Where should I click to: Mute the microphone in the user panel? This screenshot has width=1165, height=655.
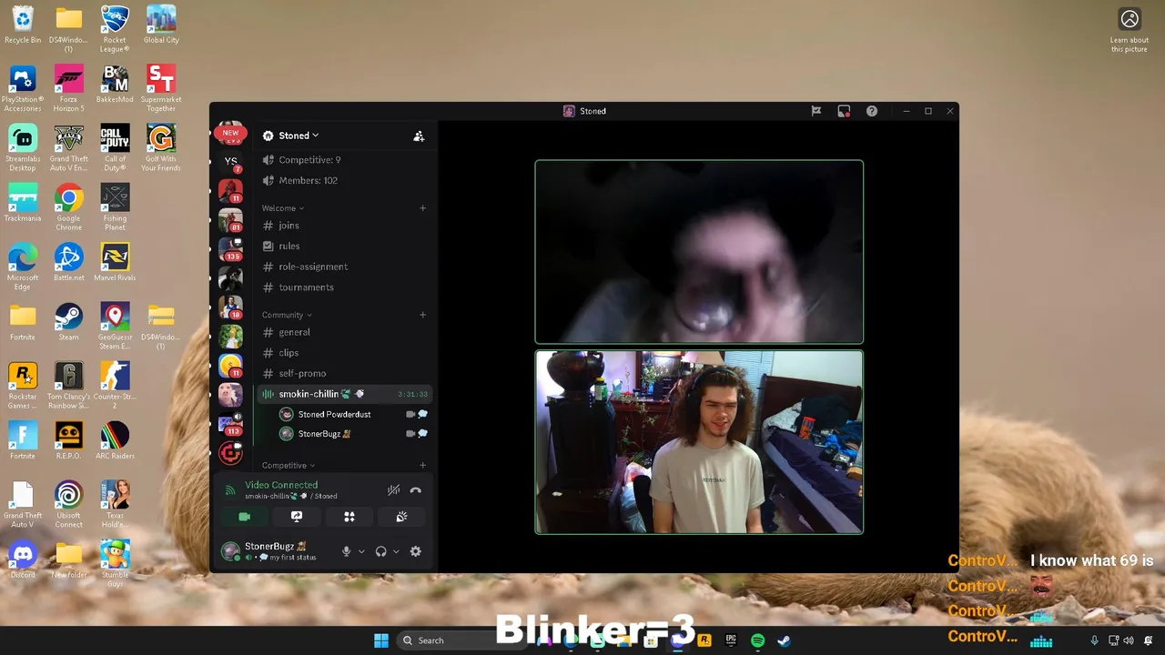[x=346, y=551]
